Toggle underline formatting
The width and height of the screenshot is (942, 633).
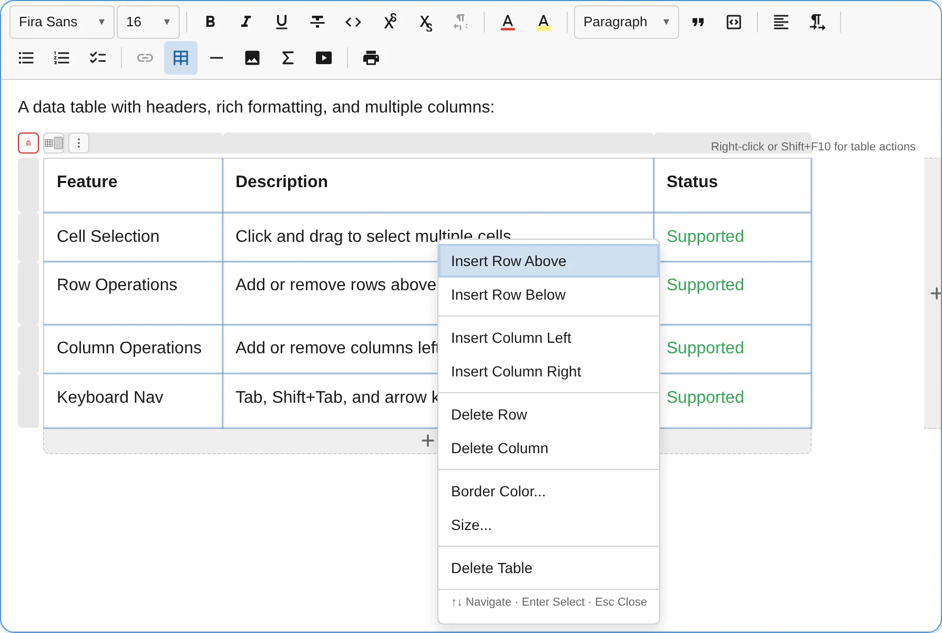pyautogui.click(x=282, y=22)
